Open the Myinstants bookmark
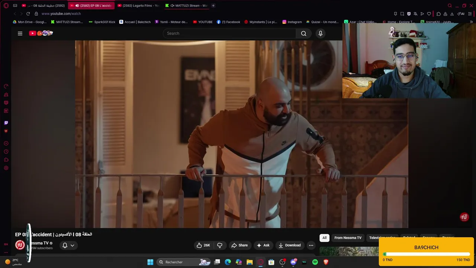The image size is (476, 268). click(x=261, y=22)
